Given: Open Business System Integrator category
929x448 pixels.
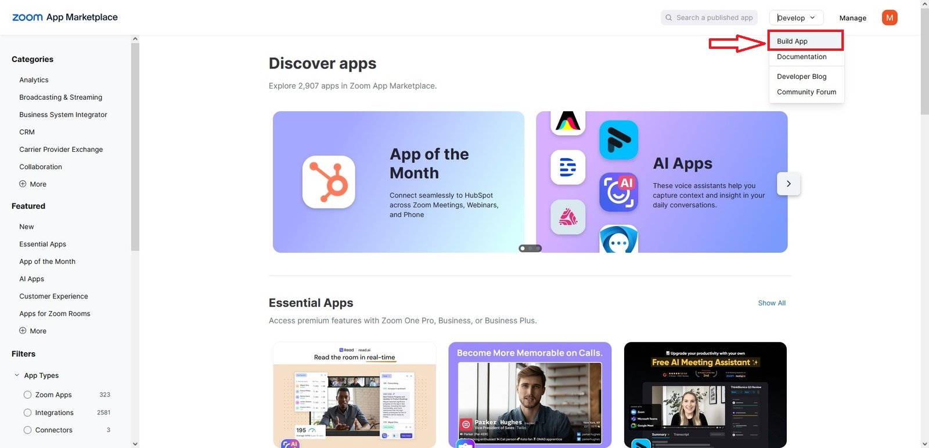Looking at the screenshot, I should click(x=63, y=115).
